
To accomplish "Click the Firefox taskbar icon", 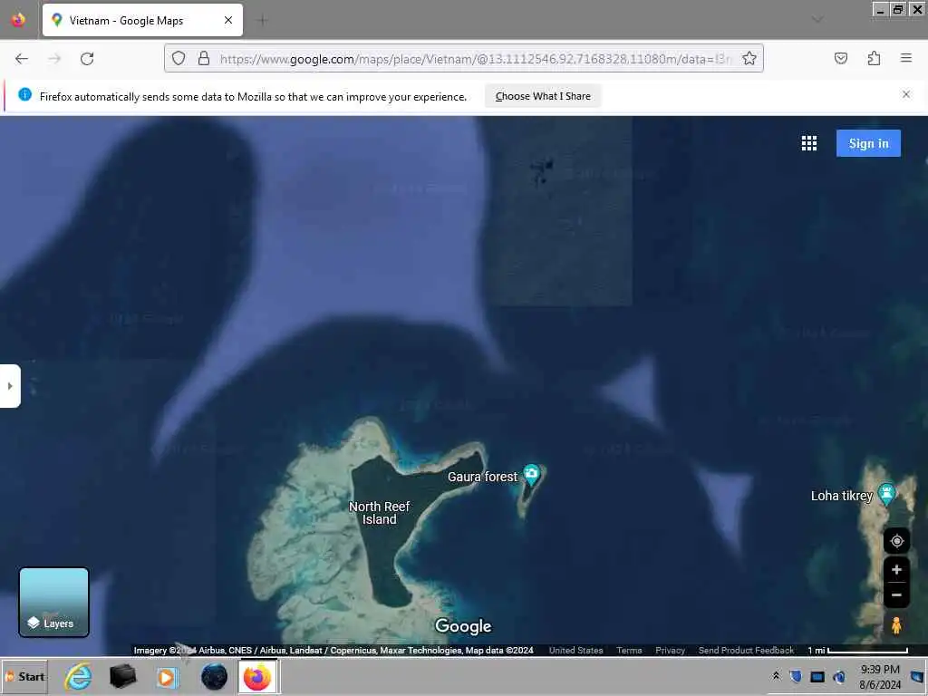I will click(257, 677).
